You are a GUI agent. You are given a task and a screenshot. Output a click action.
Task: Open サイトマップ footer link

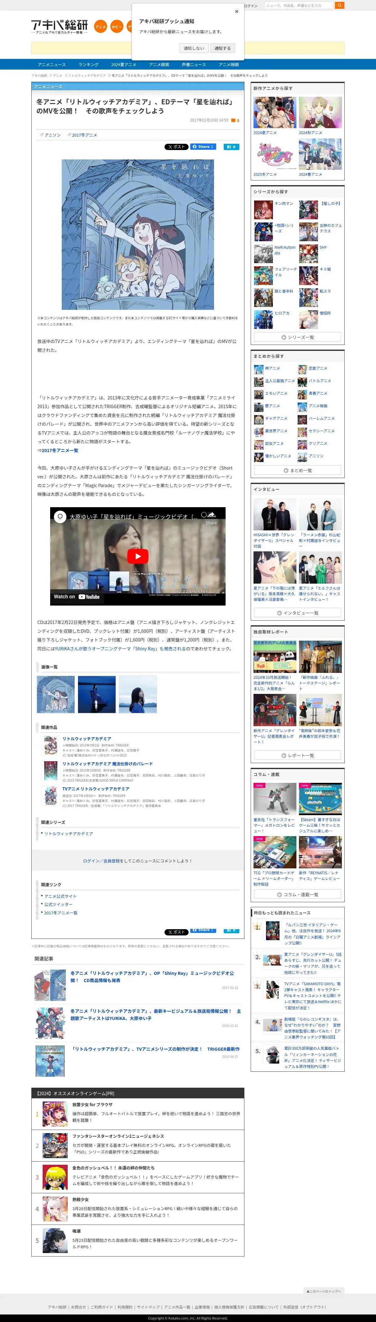point(148,1307)
